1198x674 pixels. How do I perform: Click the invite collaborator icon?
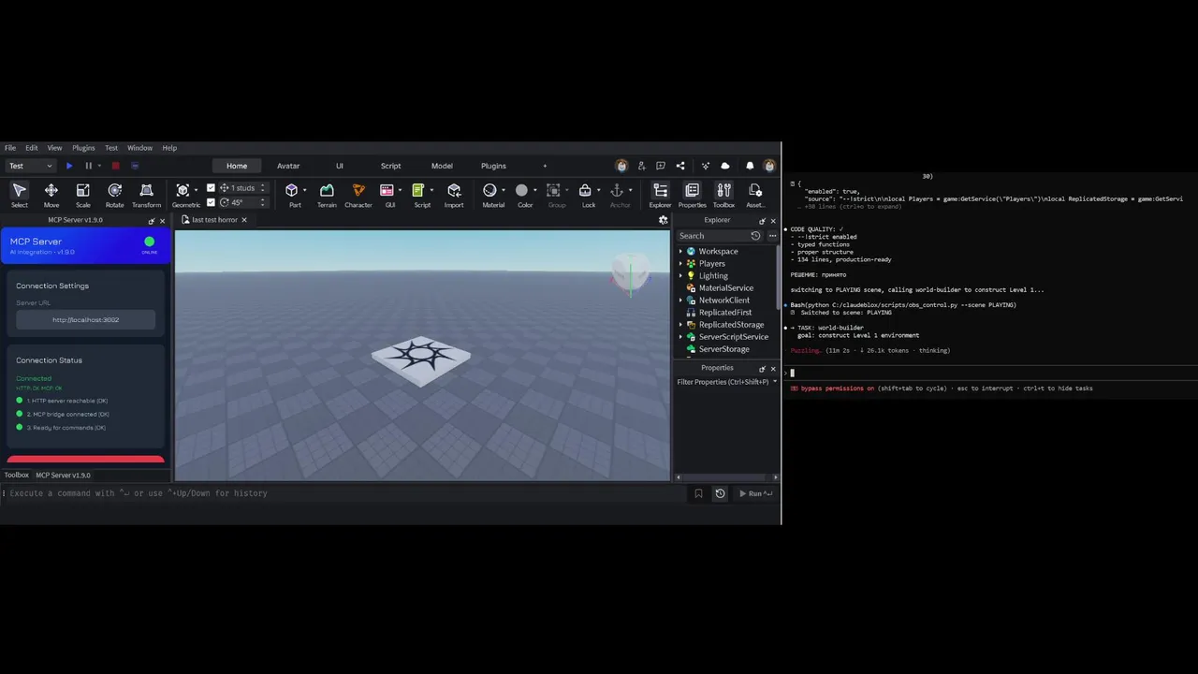coord(641,166)
